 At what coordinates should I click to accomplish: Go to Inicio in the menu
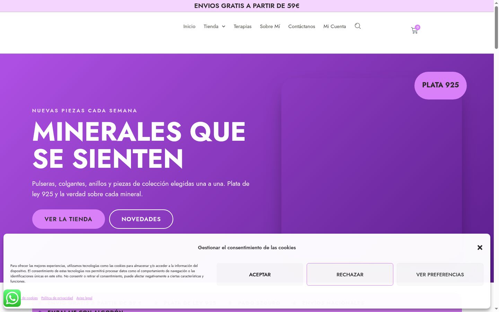pos(189,26)
